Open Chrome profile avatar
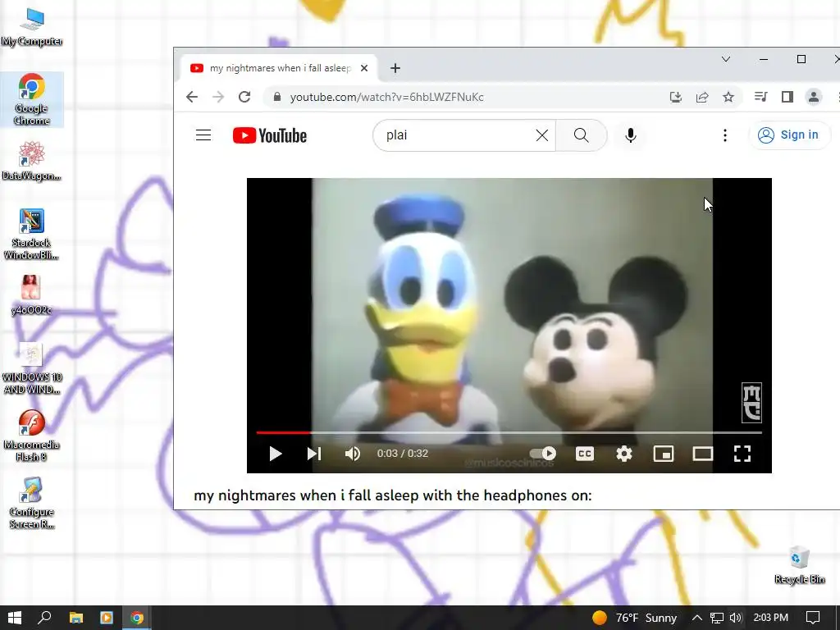This screenshot has height=630, width=840. coord(813,97)
